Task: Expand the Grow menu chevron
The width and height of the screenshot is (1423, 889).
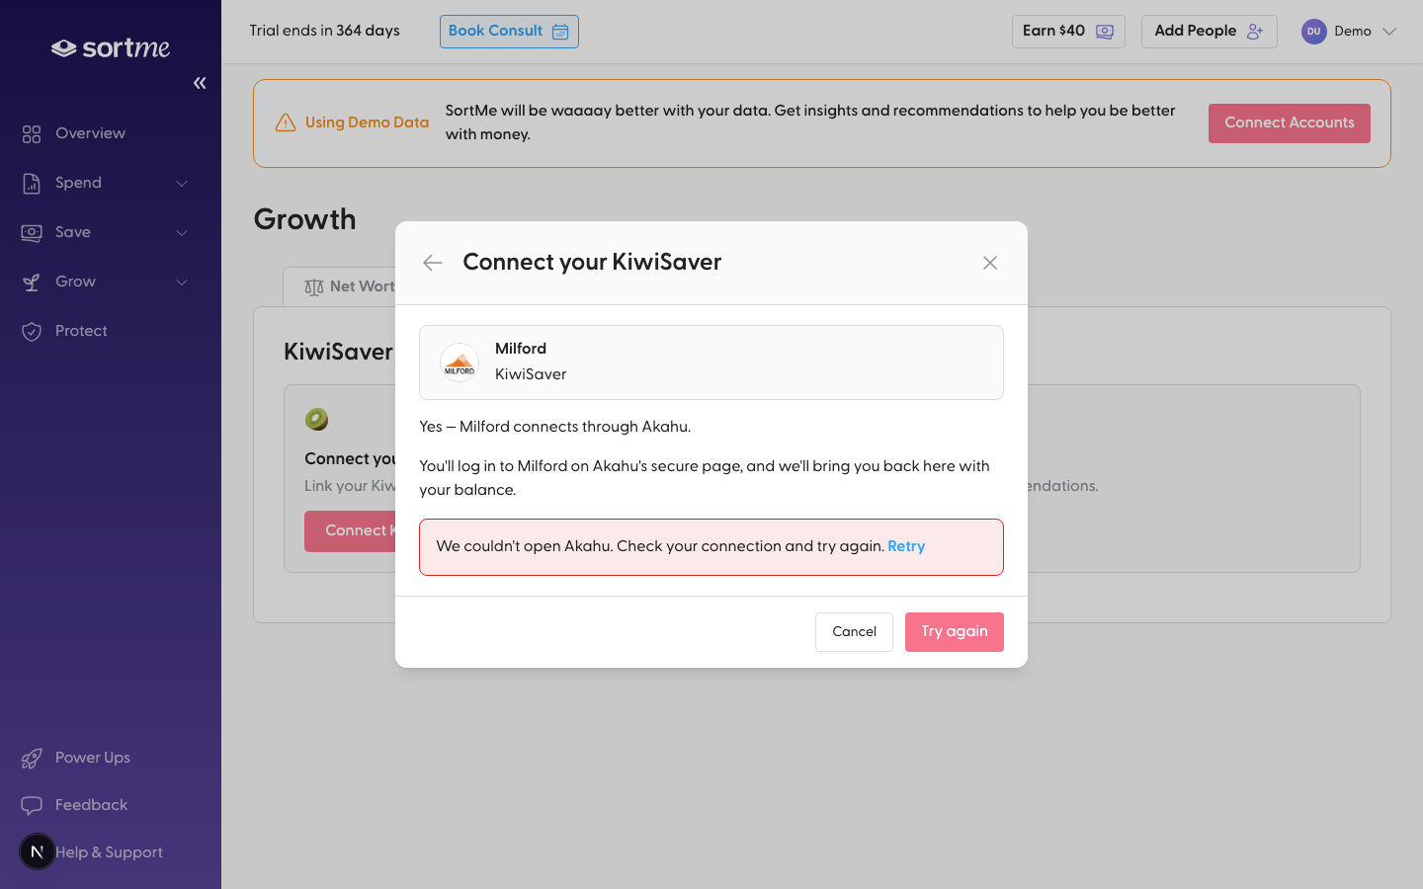Action: click(182, 282)
